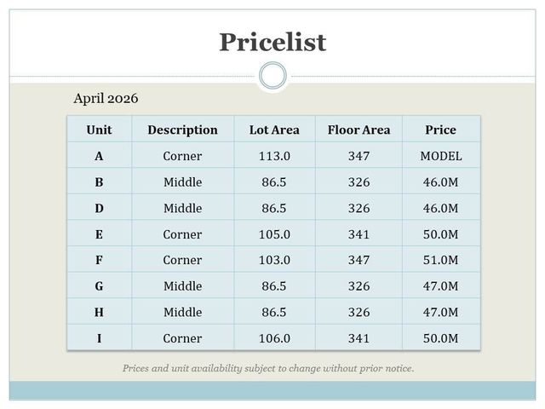
Task: Click the Unit column header
Action: (x=99, y=130)
